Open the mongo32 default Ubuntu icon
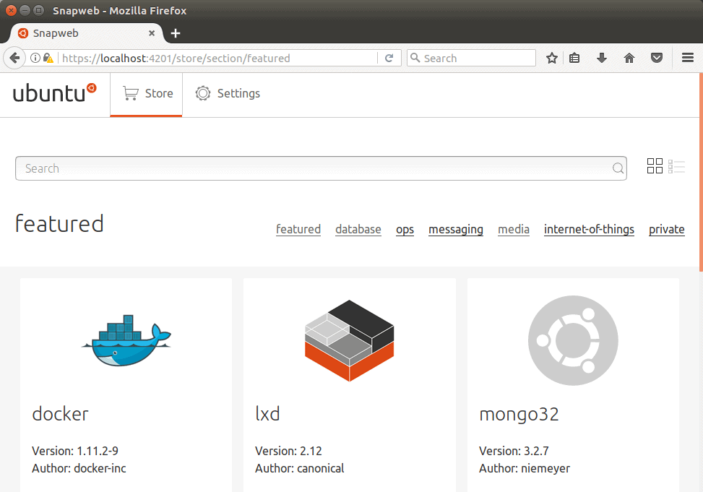Screen dimensions: 703x492 click(x=573, y=340)
